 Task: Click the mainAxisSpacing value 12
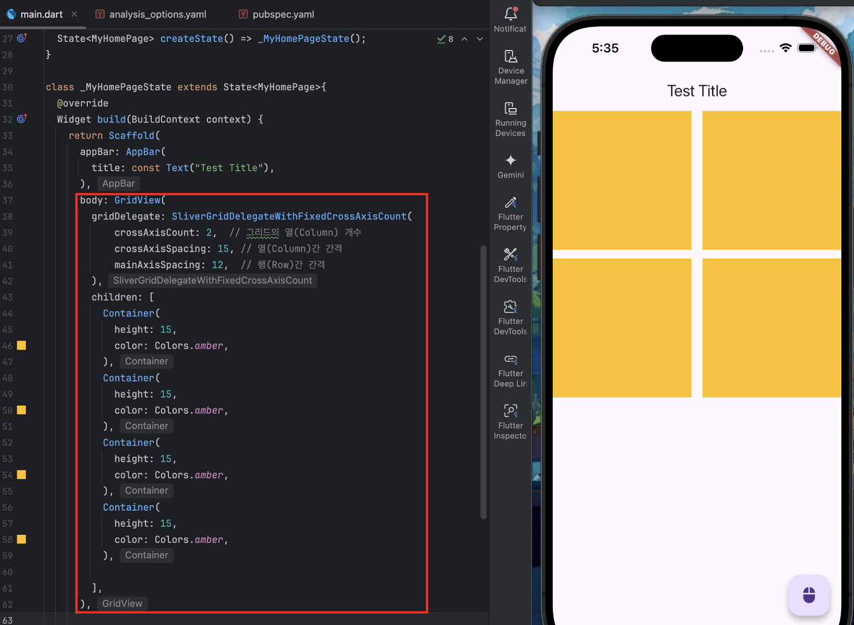tap(217, 265)
